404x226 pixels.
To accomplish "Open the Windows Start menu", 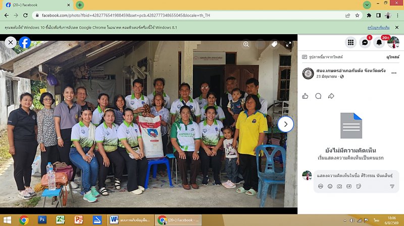I will tap(7, 220).
